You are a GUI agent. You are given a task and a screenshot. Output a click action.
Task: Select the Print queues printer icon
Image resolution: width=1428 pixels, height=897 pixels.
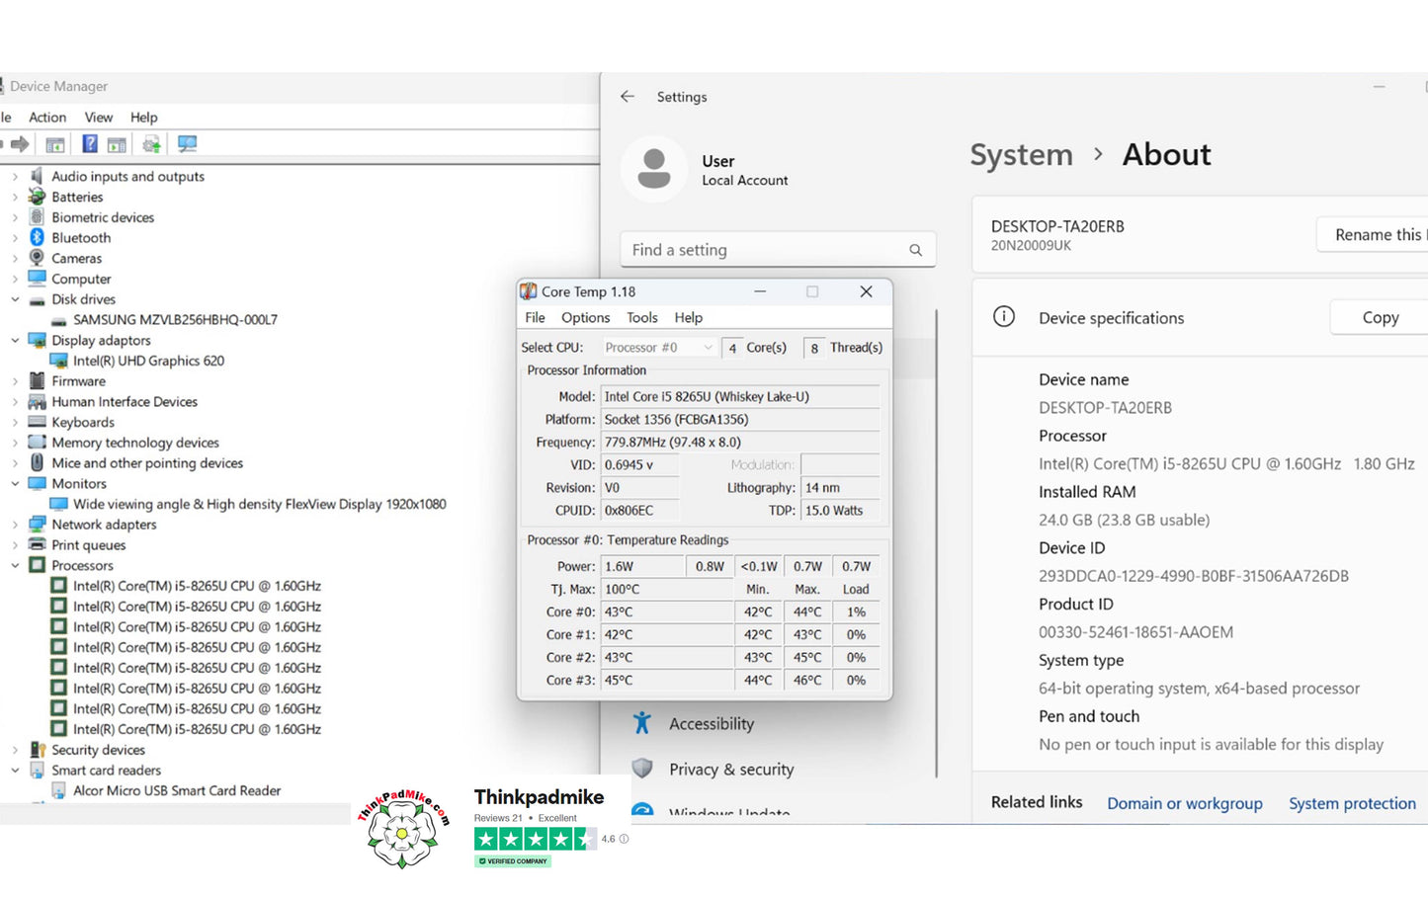tap(37, 544)
